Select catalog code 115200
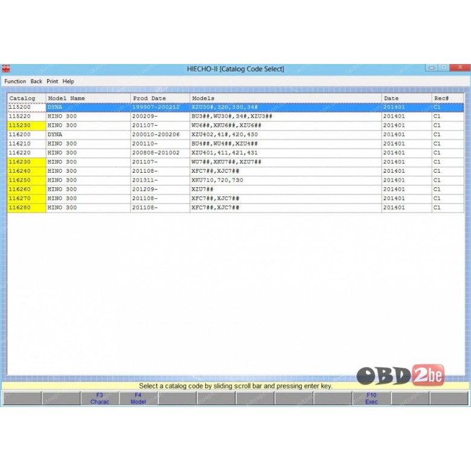This screenshot has height=471, width=471. pos(27,107)
